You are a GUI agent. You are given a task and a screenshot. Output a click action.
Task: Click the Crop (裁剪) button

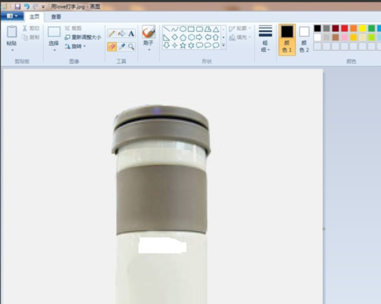tap(74, 28)
